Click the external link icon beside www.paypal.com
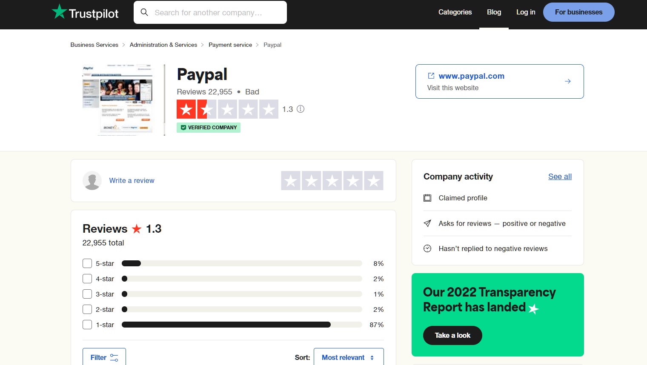This screenshot has width=647, height=365. 431,76
